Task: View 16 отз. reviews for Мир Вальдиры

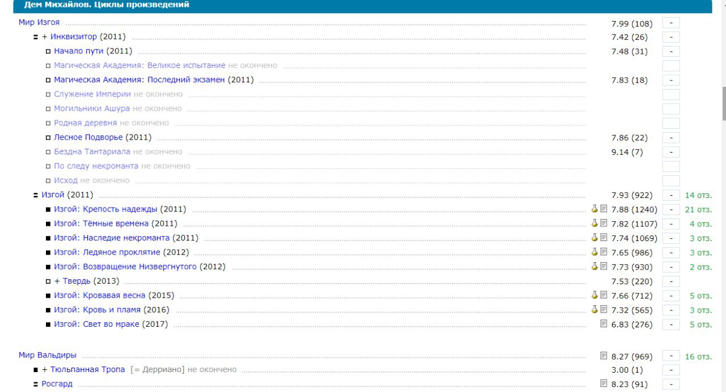Action: 698,357
